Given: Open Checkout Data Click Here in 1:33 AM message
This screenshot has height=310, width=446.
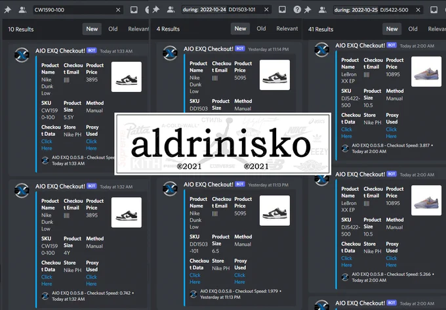Looking at the screenshot, I should (x=47, y=144).
